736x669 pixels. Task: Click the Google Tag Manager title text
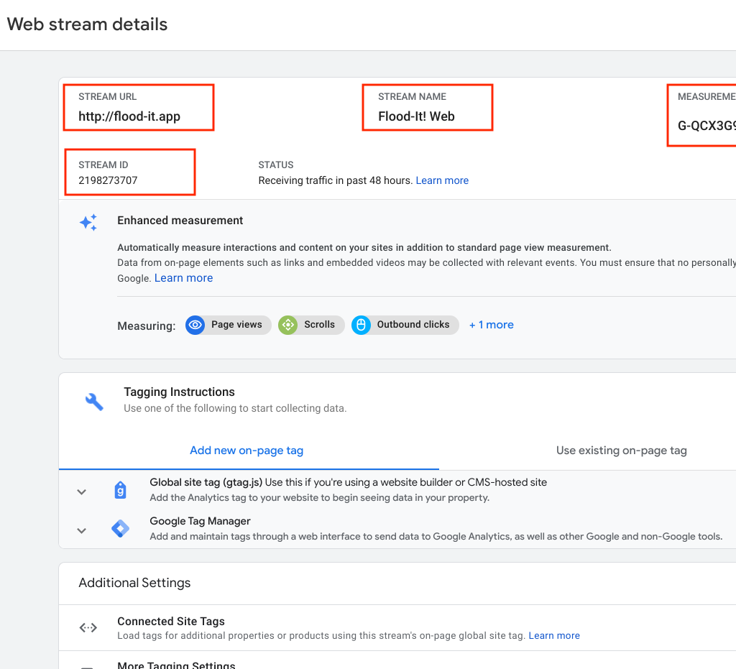(x=200, y=521)
